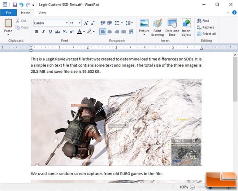Toggle Bold formatting
238x191 pixels.
coord(37,32)
